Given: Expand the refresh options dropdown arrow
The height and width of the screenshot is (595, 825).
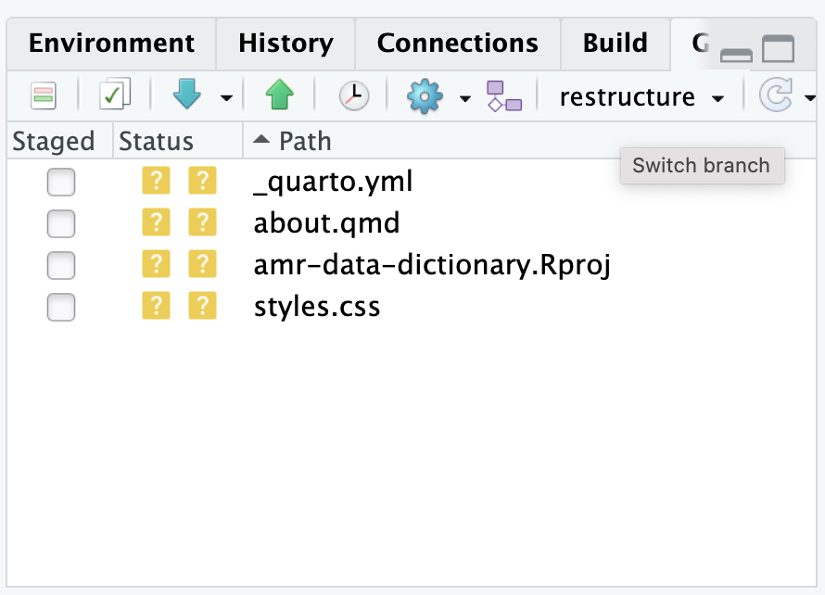Looking at the screenshot, I should point(810,98).
